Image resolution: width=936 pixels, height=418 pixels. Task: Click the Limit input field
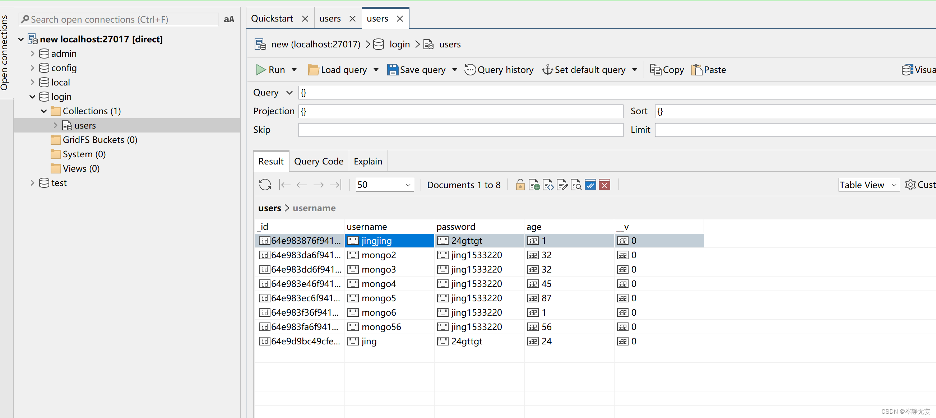(795, 130)
